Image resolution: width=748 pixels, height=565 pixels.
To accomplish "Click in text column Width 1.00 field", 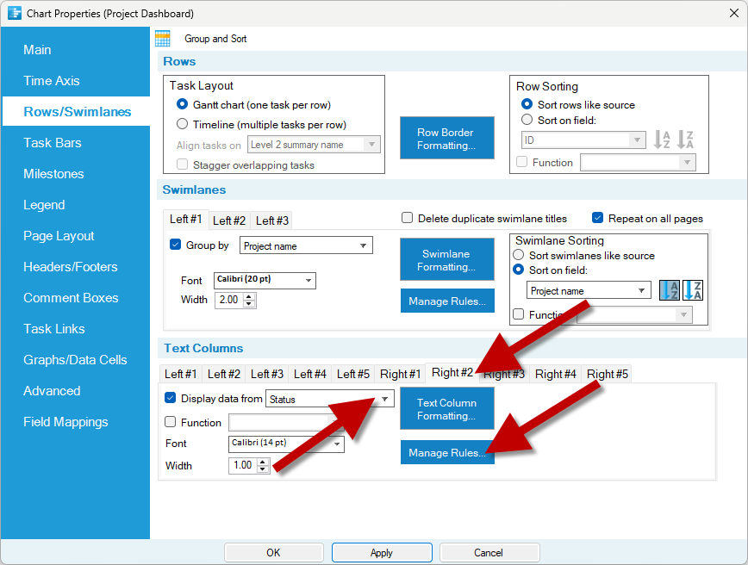I will click(x=243, y=465).
